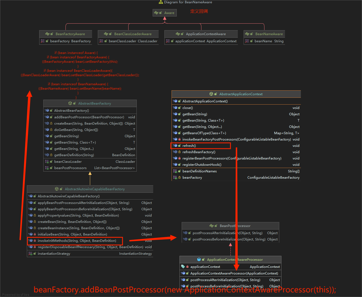
Task: Click the ConfigurableListableBeanFactory field type
Action: coord(273,177)
